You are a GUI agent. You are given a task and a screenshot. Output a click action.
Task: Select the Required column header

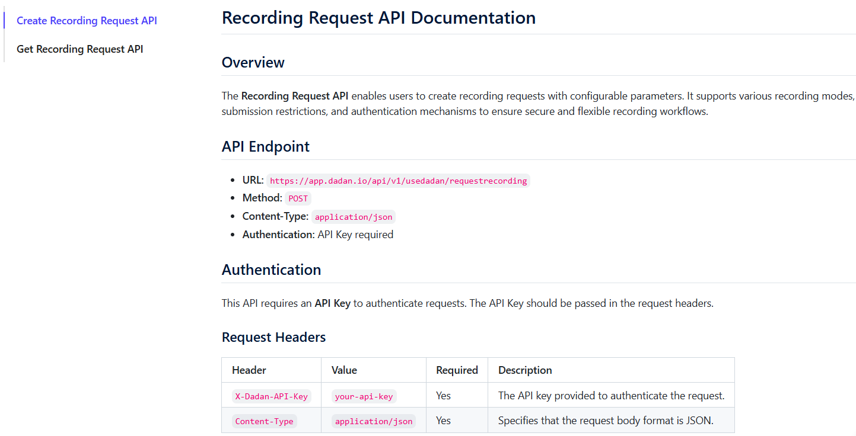tap(456, 370)
